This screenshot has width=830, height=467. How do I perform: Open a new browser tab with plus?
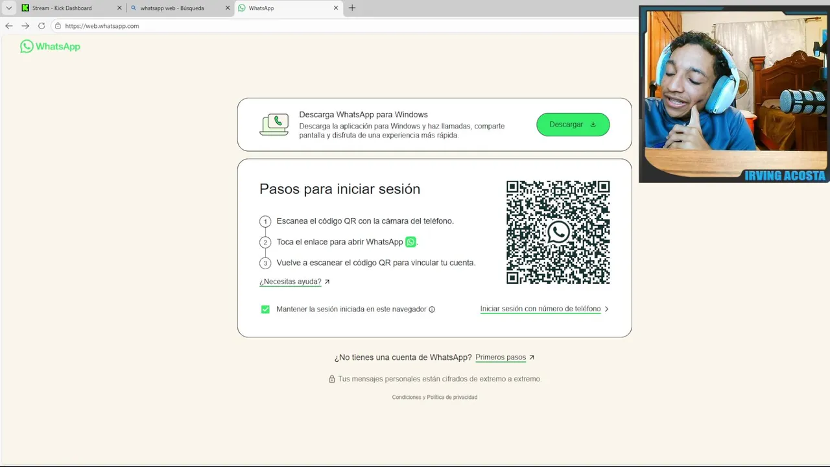coord(352,8)
